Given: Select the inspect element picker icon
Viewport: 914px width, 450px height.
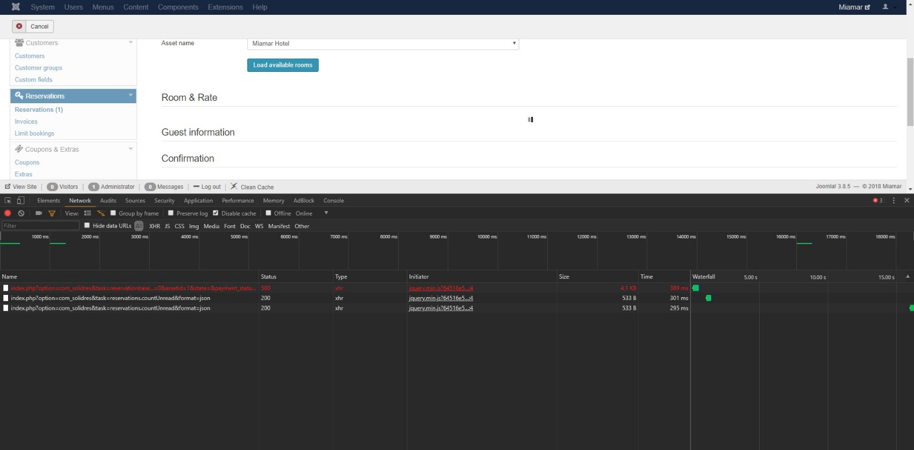Looking at the screenshot, I should click(x=8, y=201).
